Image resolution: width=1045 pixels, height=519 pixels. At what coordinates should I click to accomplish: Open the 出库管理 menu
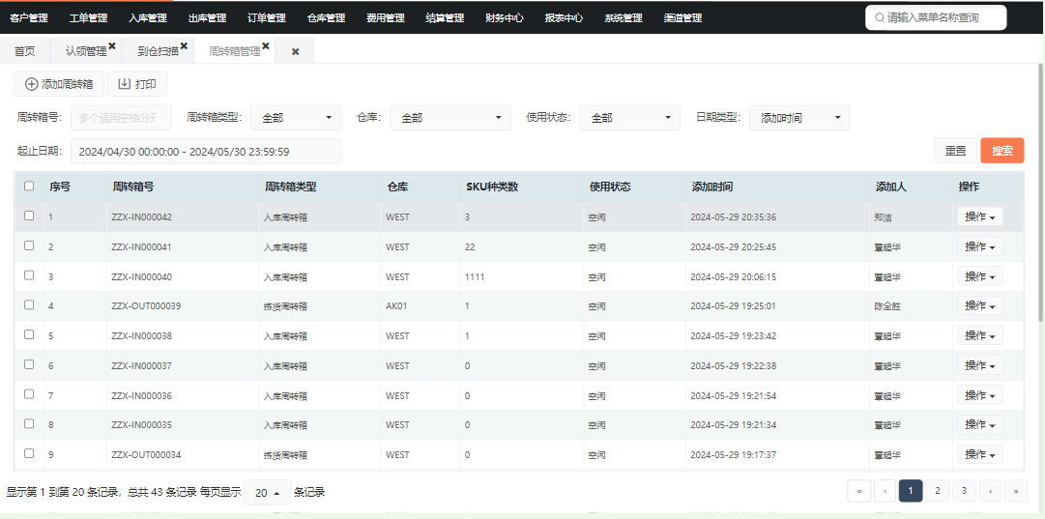(207, 18)
